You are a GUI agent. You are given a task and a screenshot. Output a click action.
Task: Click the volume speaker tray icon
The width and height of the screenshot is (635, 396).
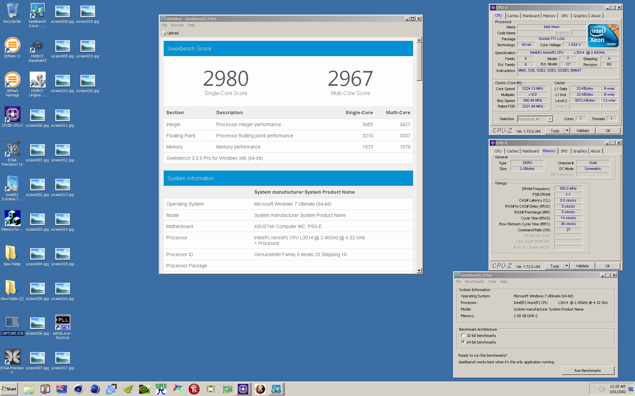point(602,389)
